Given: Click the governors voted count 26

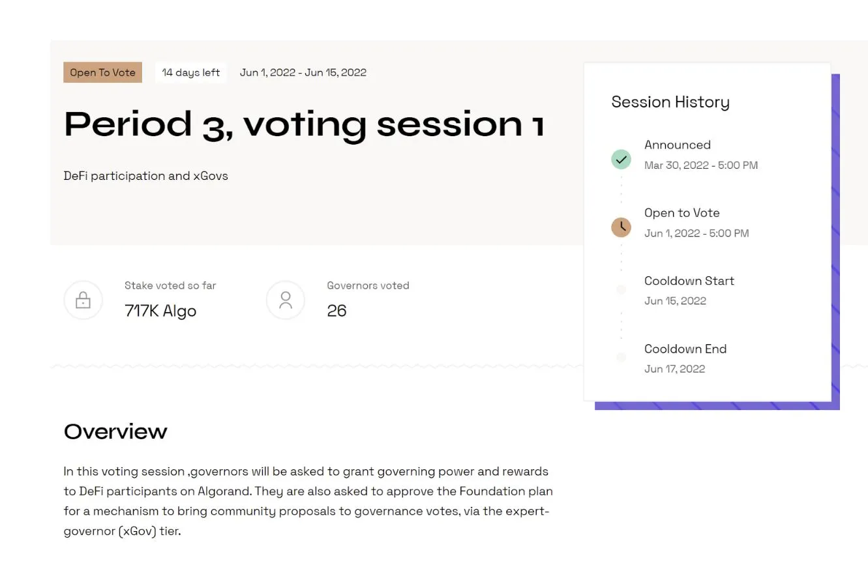Looking at the screenshot, I should [x=337, y=311].
